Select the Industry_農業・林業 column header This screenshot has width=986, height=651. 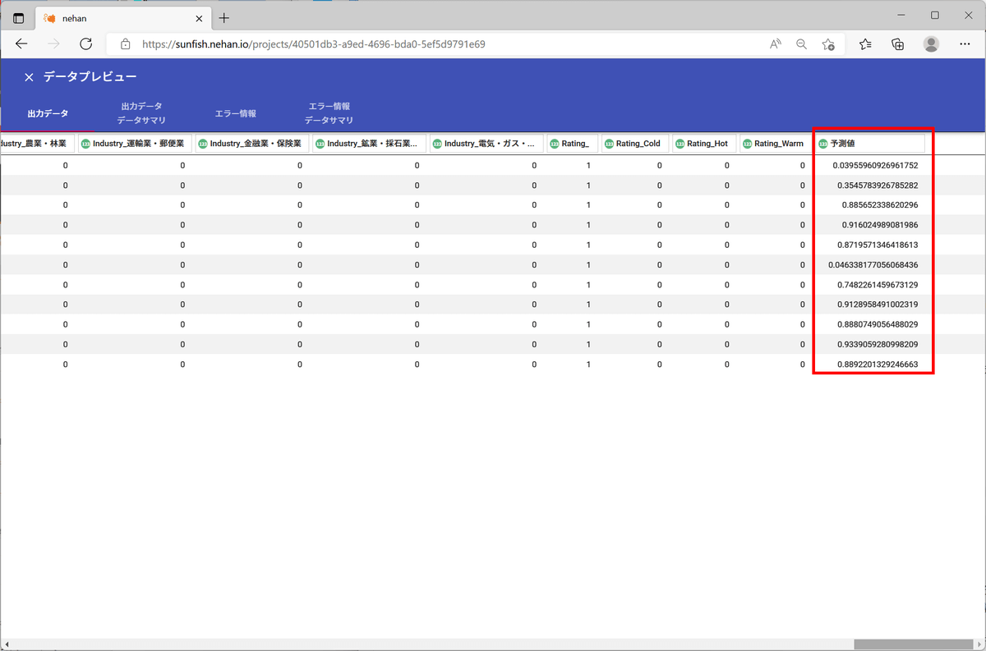(x=37, y=144)
